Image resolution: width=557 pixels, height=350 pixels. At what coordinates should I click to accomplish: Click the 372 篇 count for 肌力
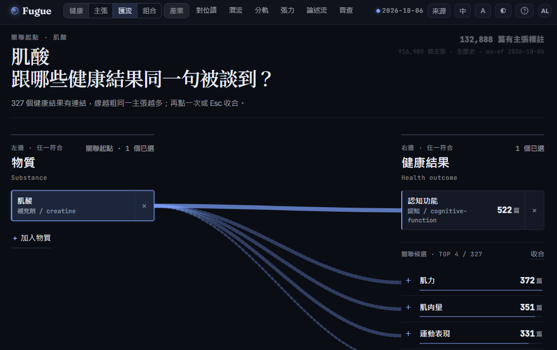click(531, 281)
